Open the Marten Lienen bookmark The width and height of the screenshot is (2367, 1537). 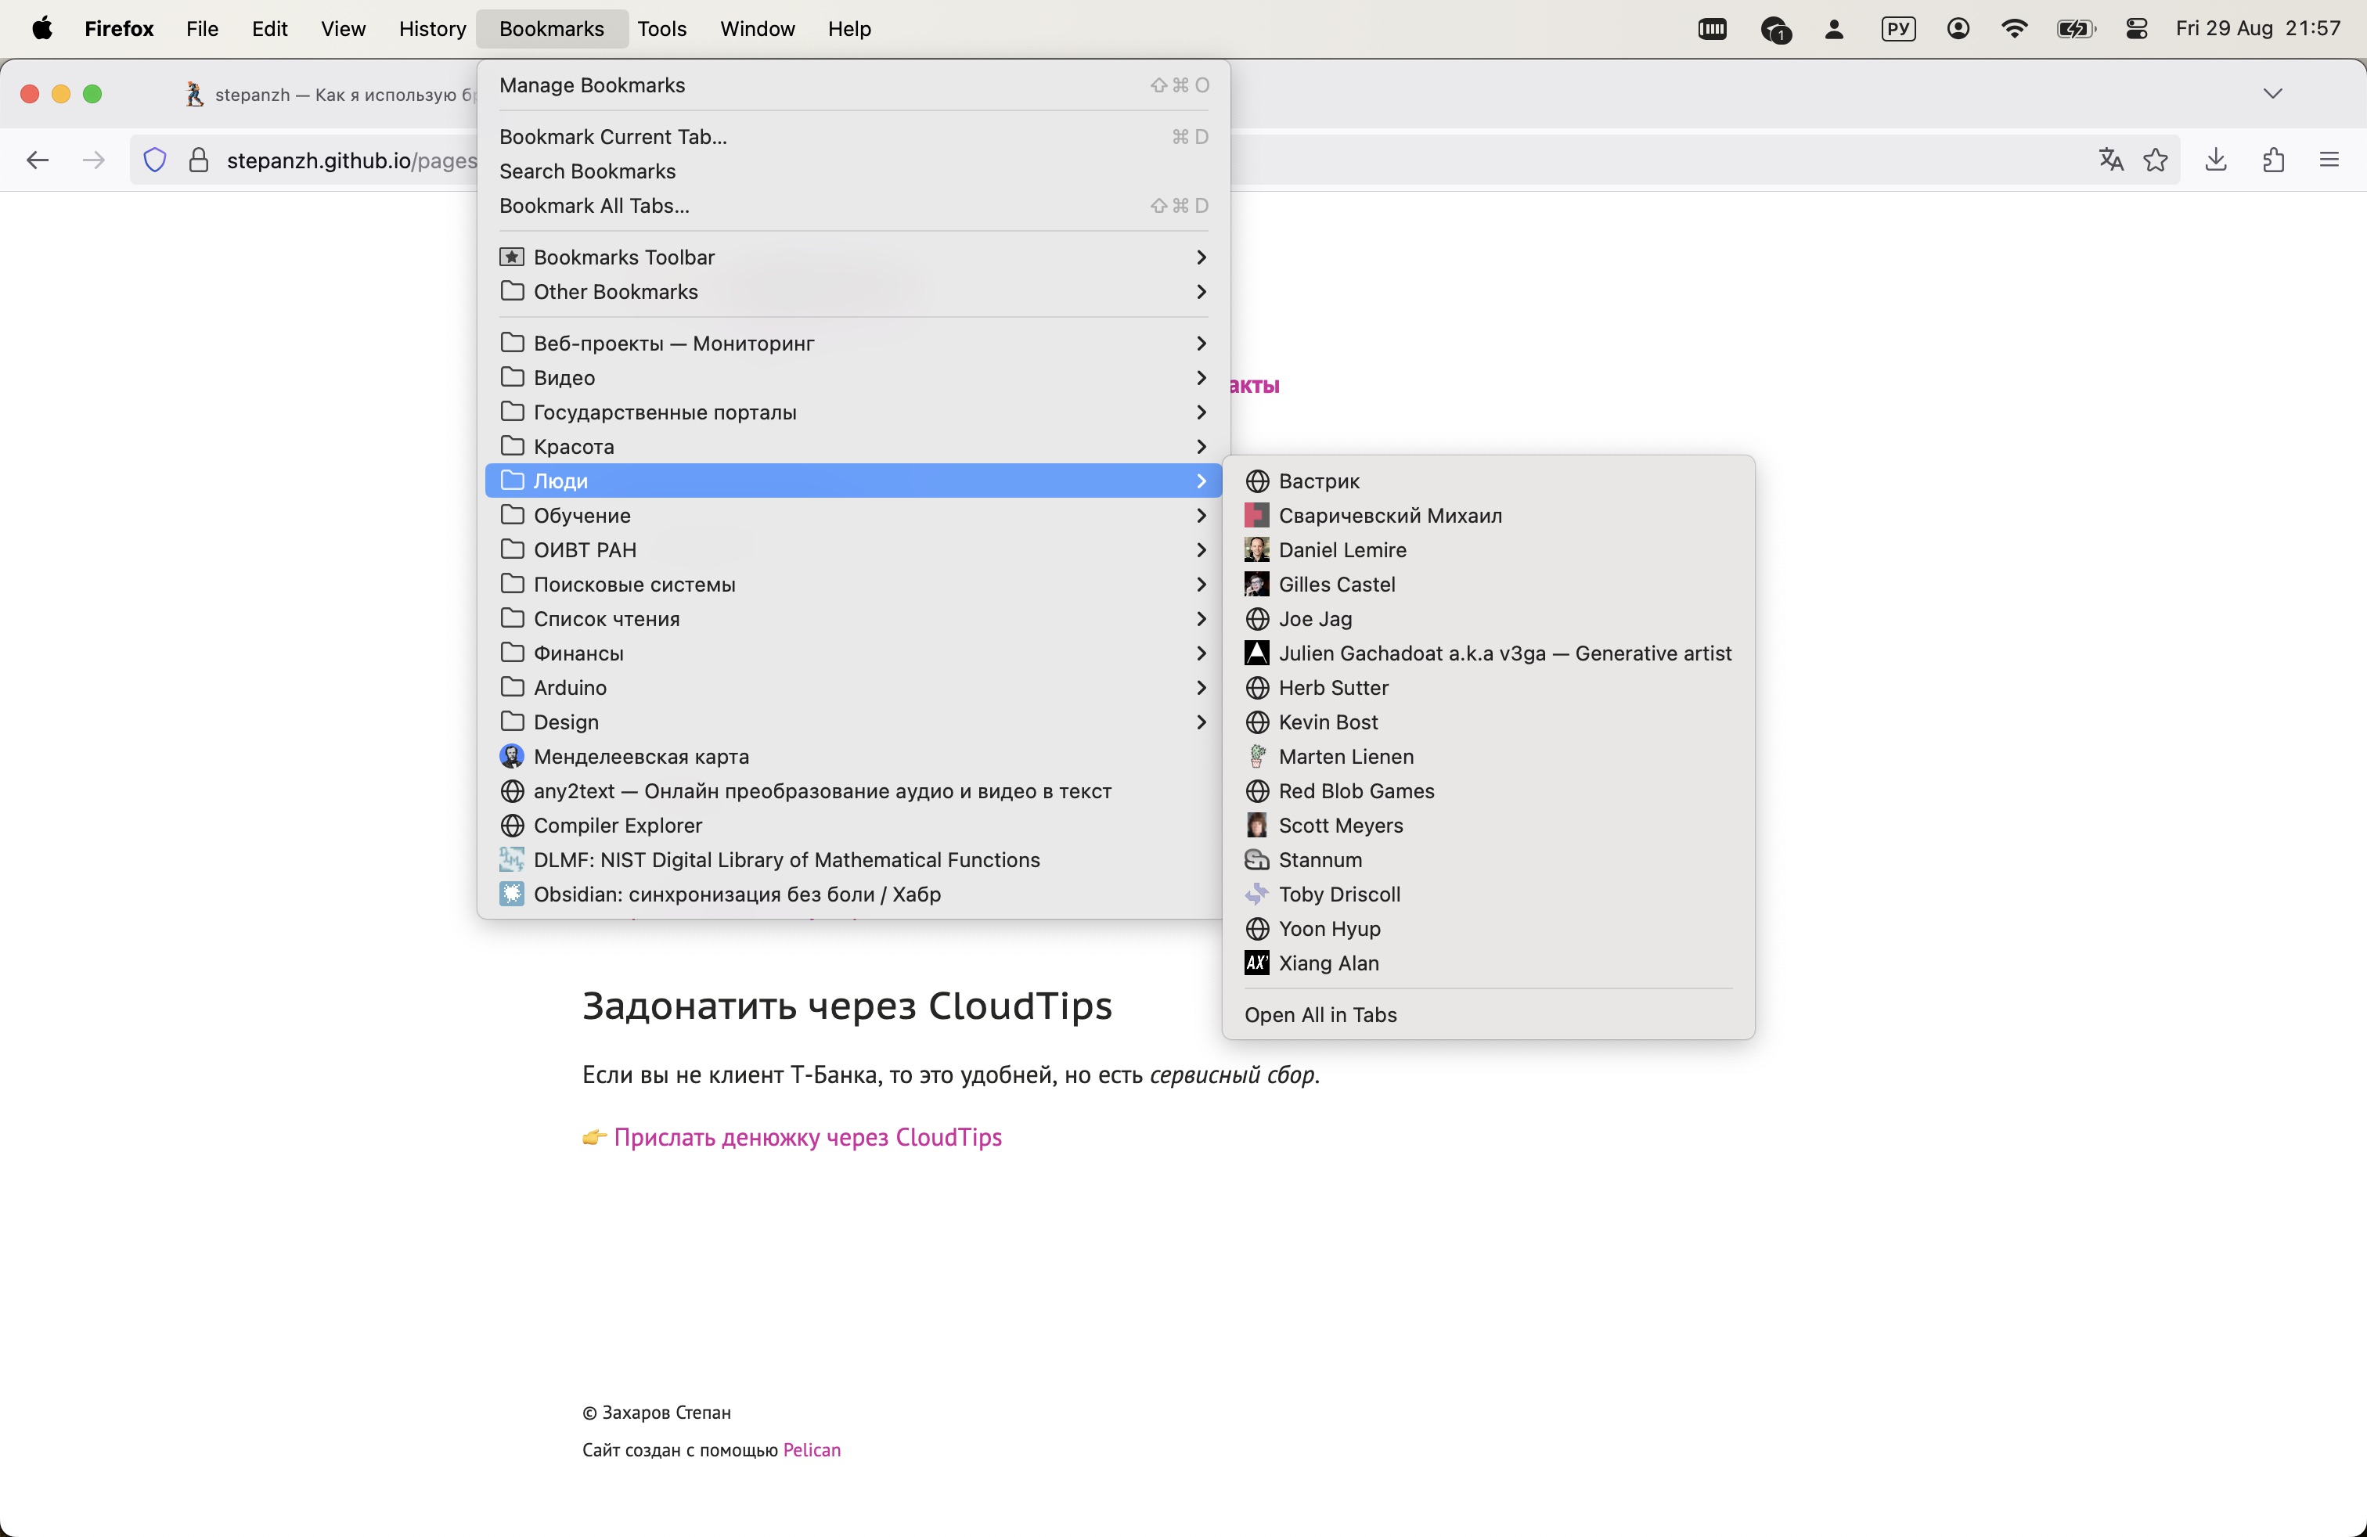pos(1488,757)
